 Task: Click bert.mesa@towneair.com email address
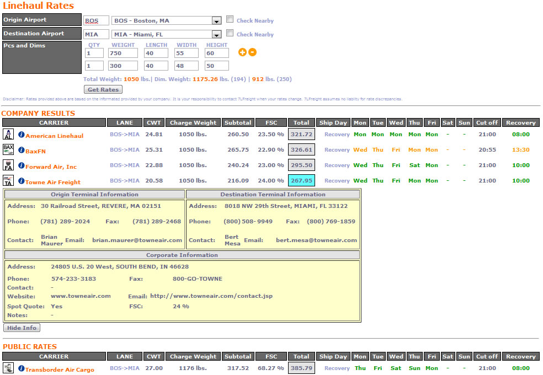click(x=317, y=240)
